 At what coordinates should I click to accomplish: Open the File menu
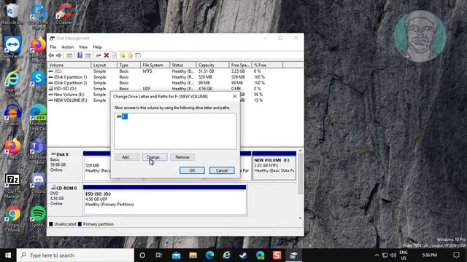(x=53, y=47)
